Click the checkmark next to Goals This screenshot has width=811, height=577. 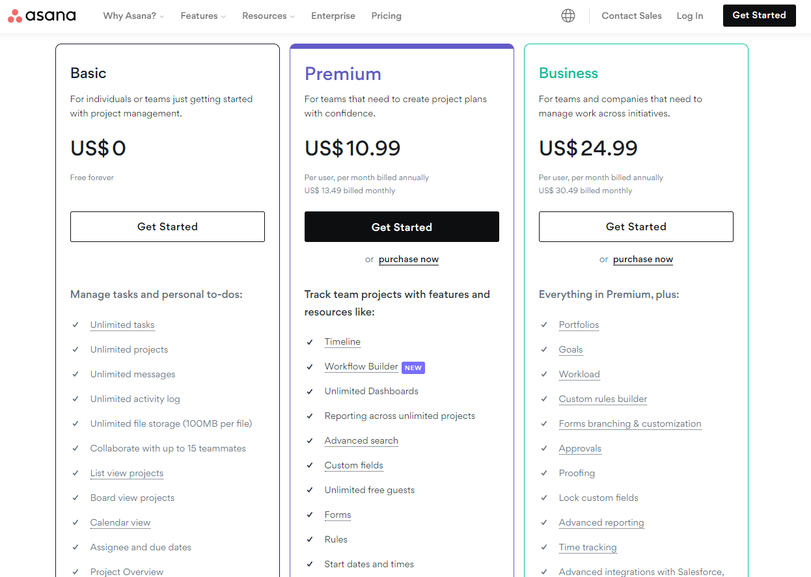tap(545, 349)
